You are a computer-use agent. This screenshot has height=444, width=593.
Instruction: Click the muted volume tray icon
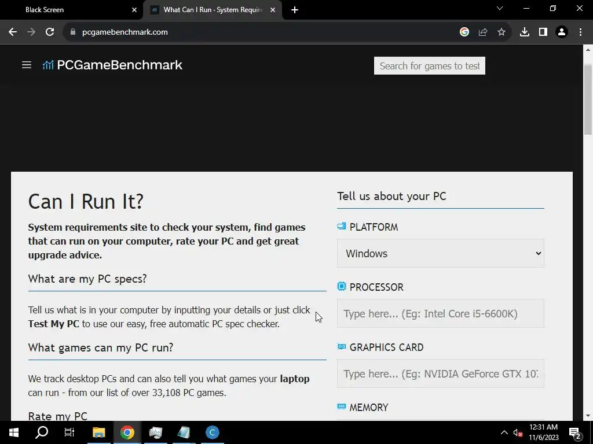[518, 433]
